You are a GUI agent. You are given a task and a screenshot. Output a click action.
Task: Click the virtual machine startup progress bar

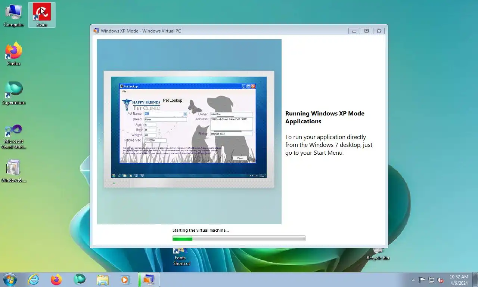coord(239,238)
